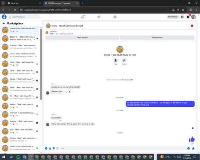Screen dimensions: 200x160
Task: Open Doron conversation
Action: [20, 148]
